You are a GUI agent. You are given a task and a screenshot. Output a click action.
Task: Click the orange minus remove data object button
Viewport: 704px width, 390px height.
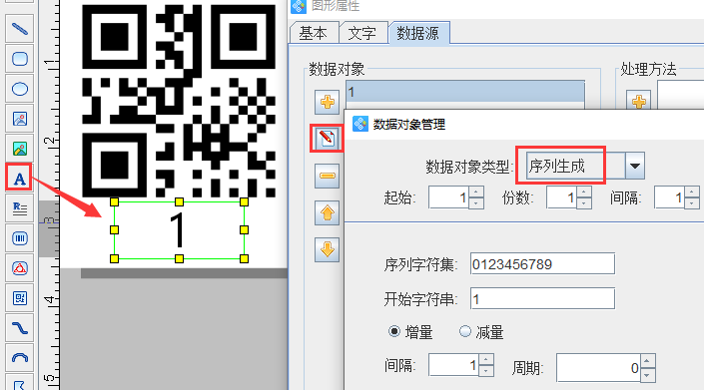point(327,176)
